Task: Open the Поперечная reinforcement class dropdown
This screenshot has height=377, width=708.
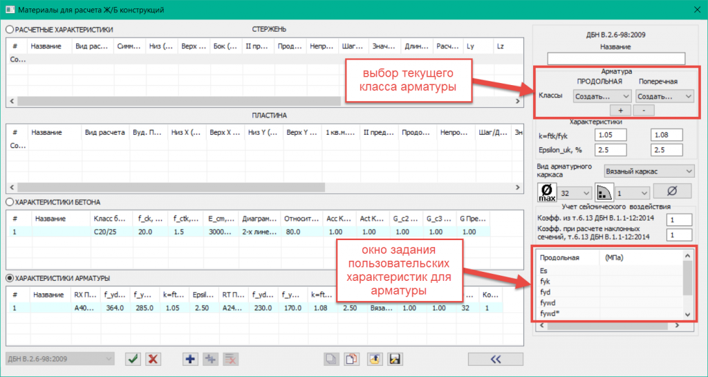Action: 664,96
